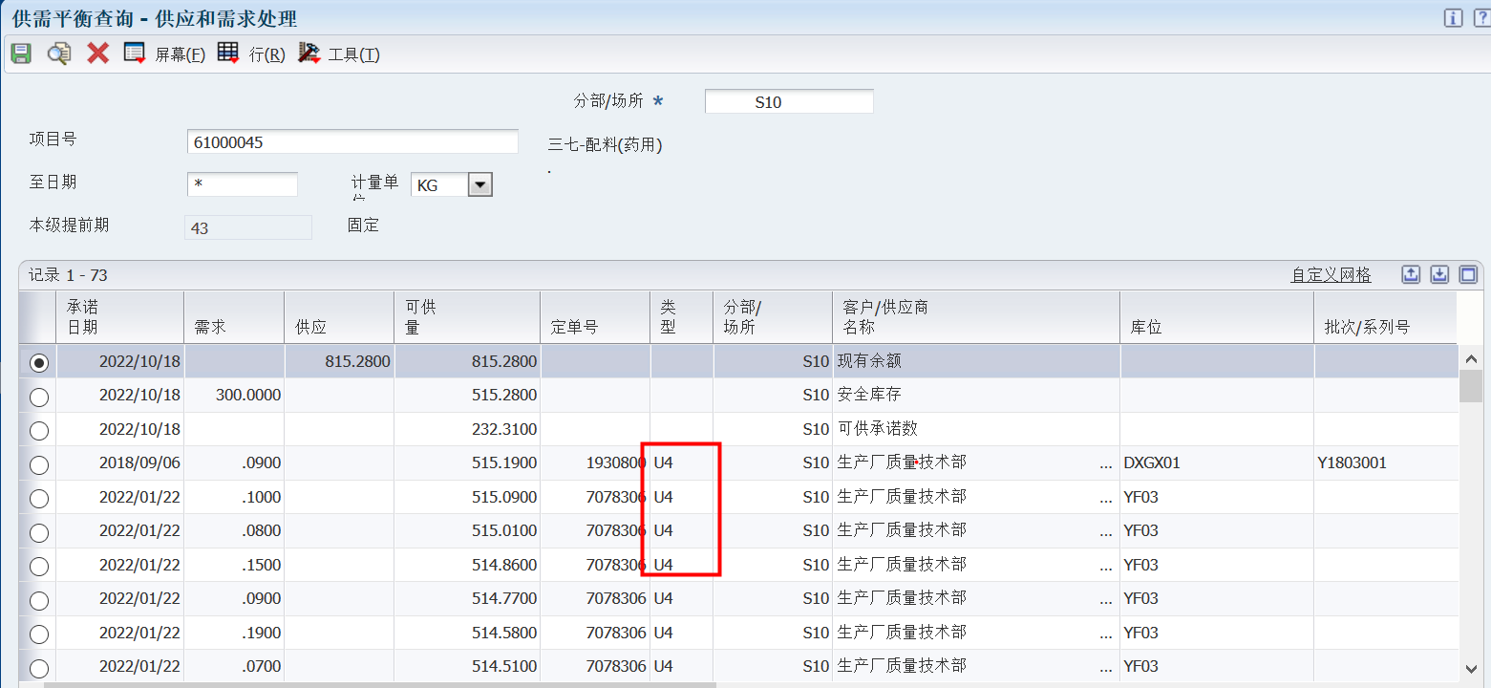The width and height of the screenshot is (1491, 688).
Task: Click the grid import (down arrow) icon
Action: click(1439, 275)
